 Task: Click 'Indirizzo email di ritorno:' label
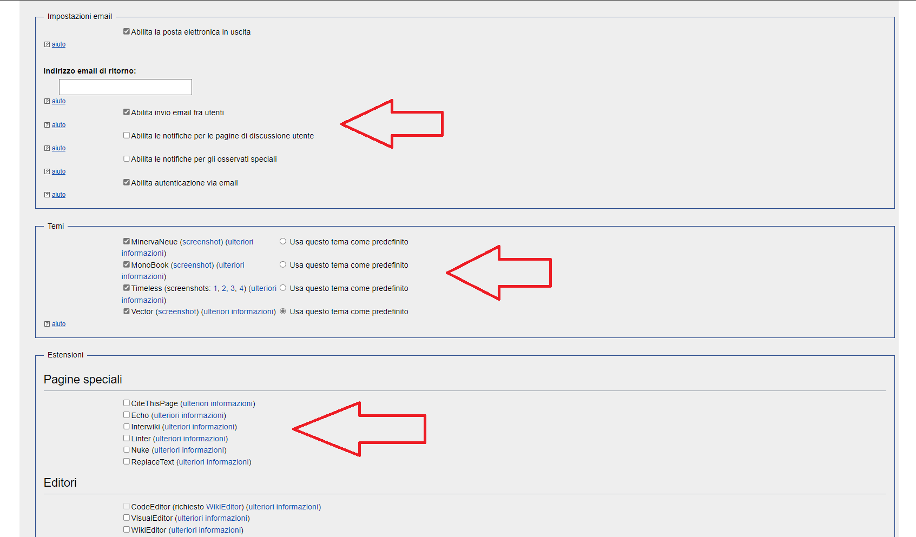tap(90, 71)
